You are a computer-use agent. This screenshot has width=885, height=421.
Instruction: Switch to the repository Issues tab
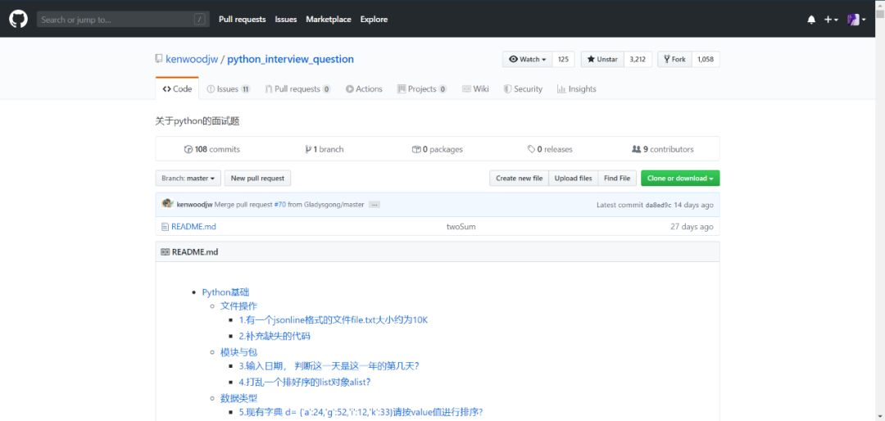click(x=229, y=88)
